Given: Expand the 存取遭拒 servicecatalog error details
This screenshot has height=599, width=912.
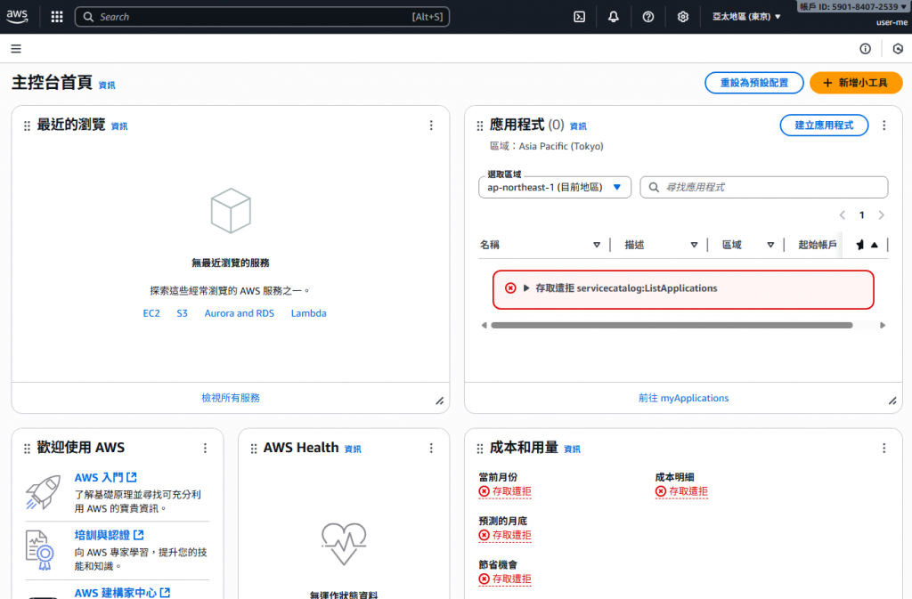Looking at the screenshot, I should coord(526,288).
